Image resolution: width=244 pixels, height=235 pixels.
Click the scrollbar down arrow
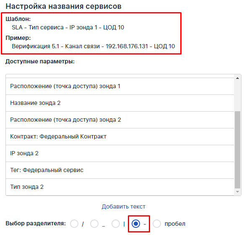pos(237,192)
